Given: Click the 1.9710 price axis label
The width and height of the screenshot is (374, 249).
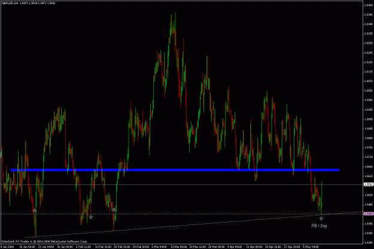Looking at the screenshot, I should [x=369, y=157].
